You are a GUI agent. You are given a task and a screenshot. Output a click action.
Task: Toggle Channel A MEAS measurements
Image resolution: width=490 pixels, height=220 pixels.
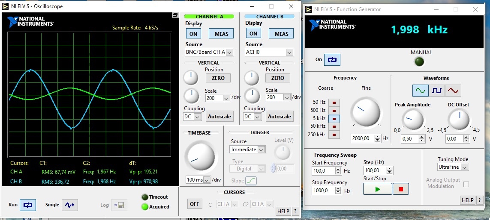(221, 34)
